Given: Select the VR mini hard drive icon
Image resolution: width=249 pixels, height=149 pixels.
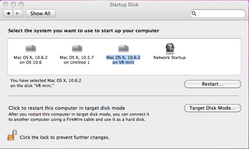Looking at the screenshot, I should [124, 48].
